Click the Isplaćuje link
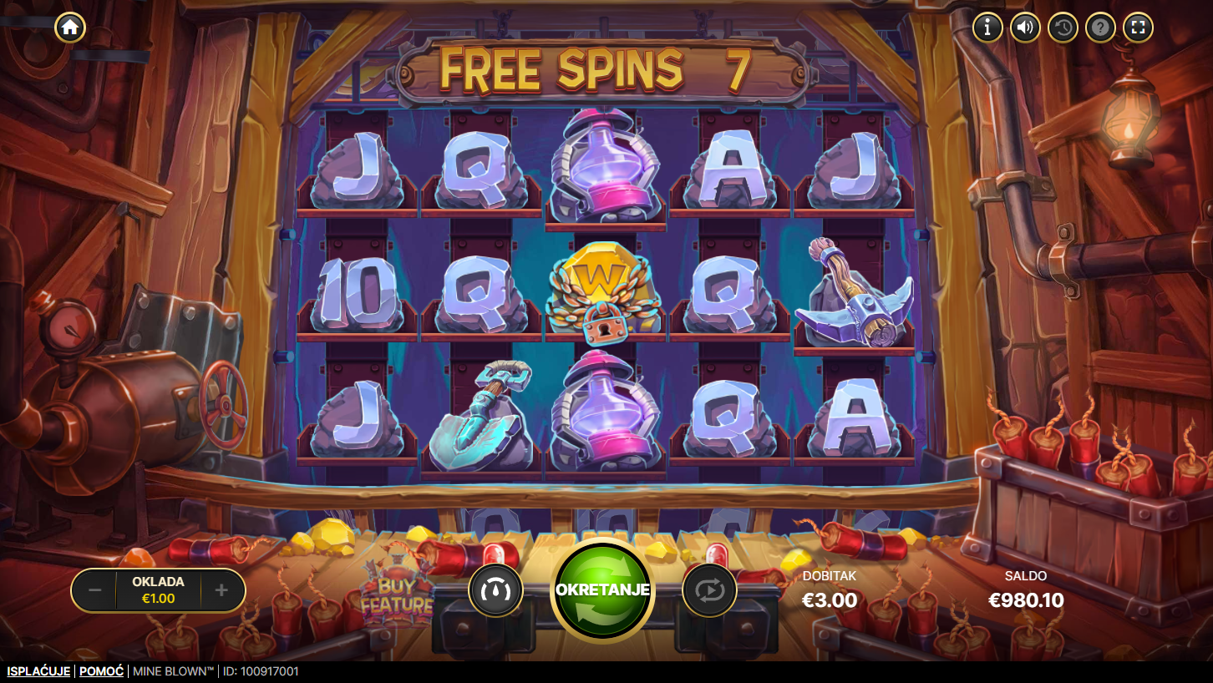 click(38, 671)
